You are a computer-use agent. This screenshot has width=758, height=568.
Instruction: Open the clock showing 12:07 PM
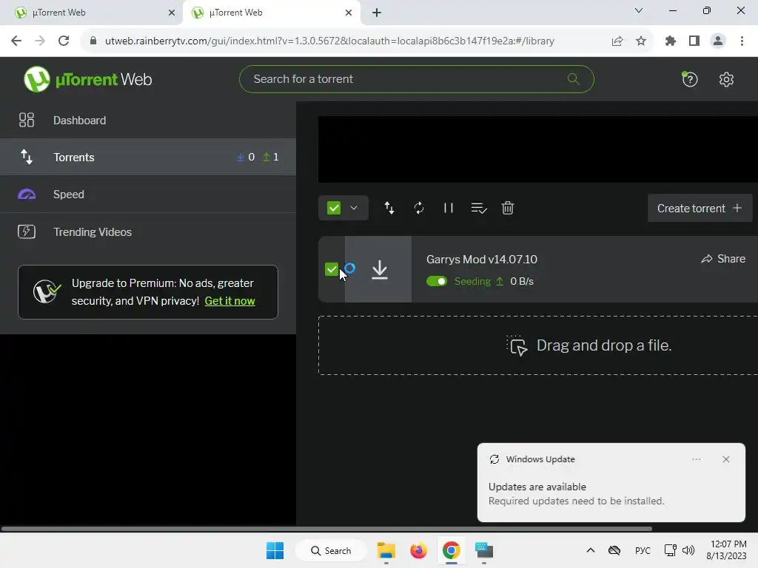pos(726,550)
